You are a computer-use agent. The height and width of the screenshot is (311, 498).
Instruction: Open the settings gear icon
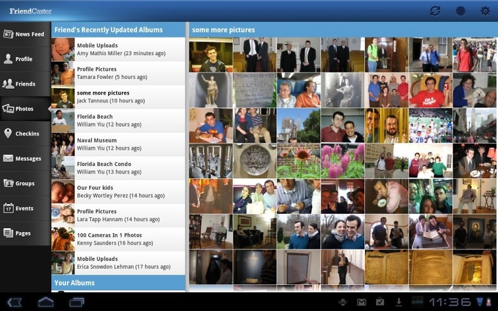(x=485, y=11)
